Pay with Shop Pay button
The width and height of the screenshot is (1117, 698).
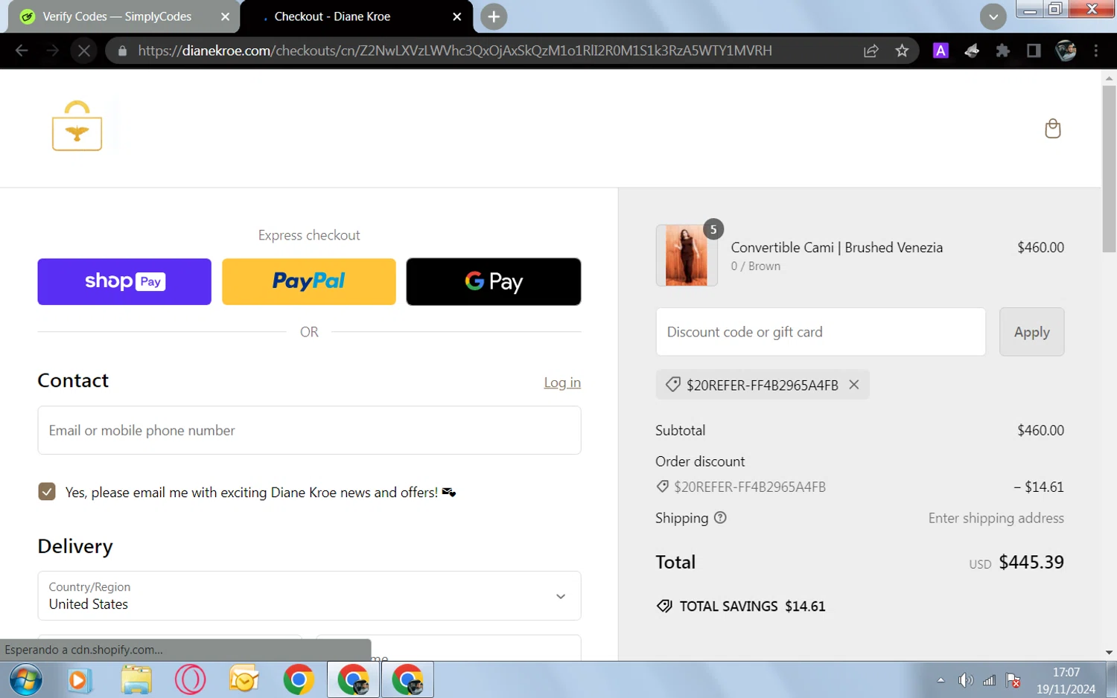pyautogui.click(x=124, y=281)
